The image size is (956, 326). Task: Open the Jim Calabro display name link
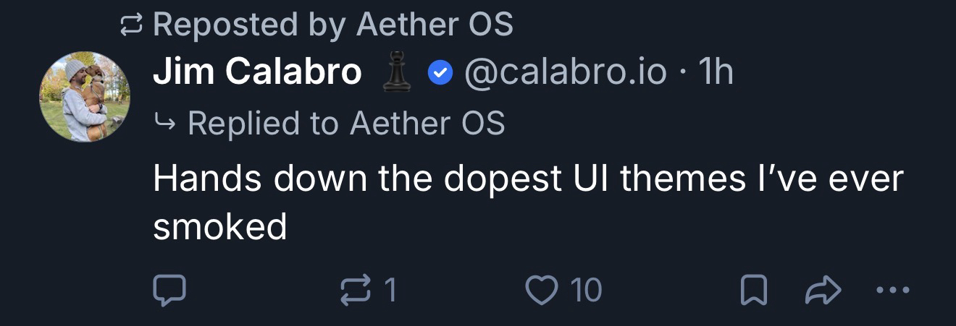click(x=257, y=72)
